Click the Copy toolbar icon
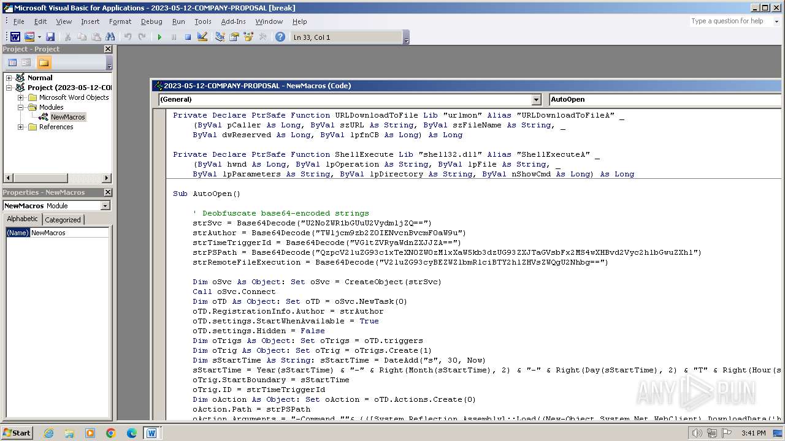Image resolution: width=785 pixels, height=441 pixels. click(82, 37)
